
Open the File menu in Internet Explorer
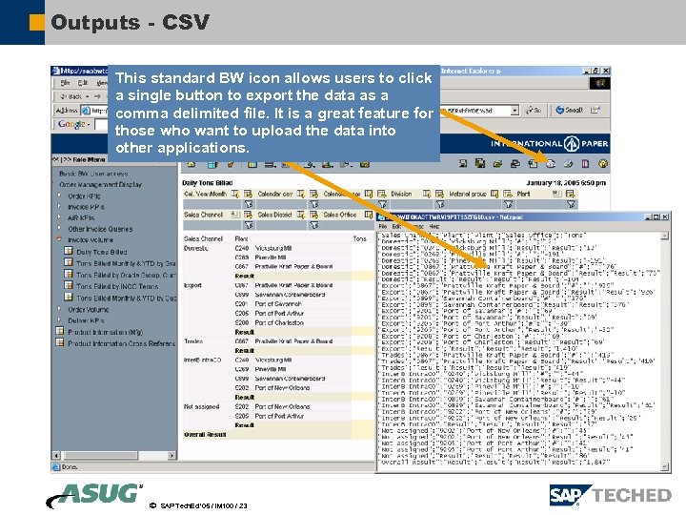click(x=65, y=83)
